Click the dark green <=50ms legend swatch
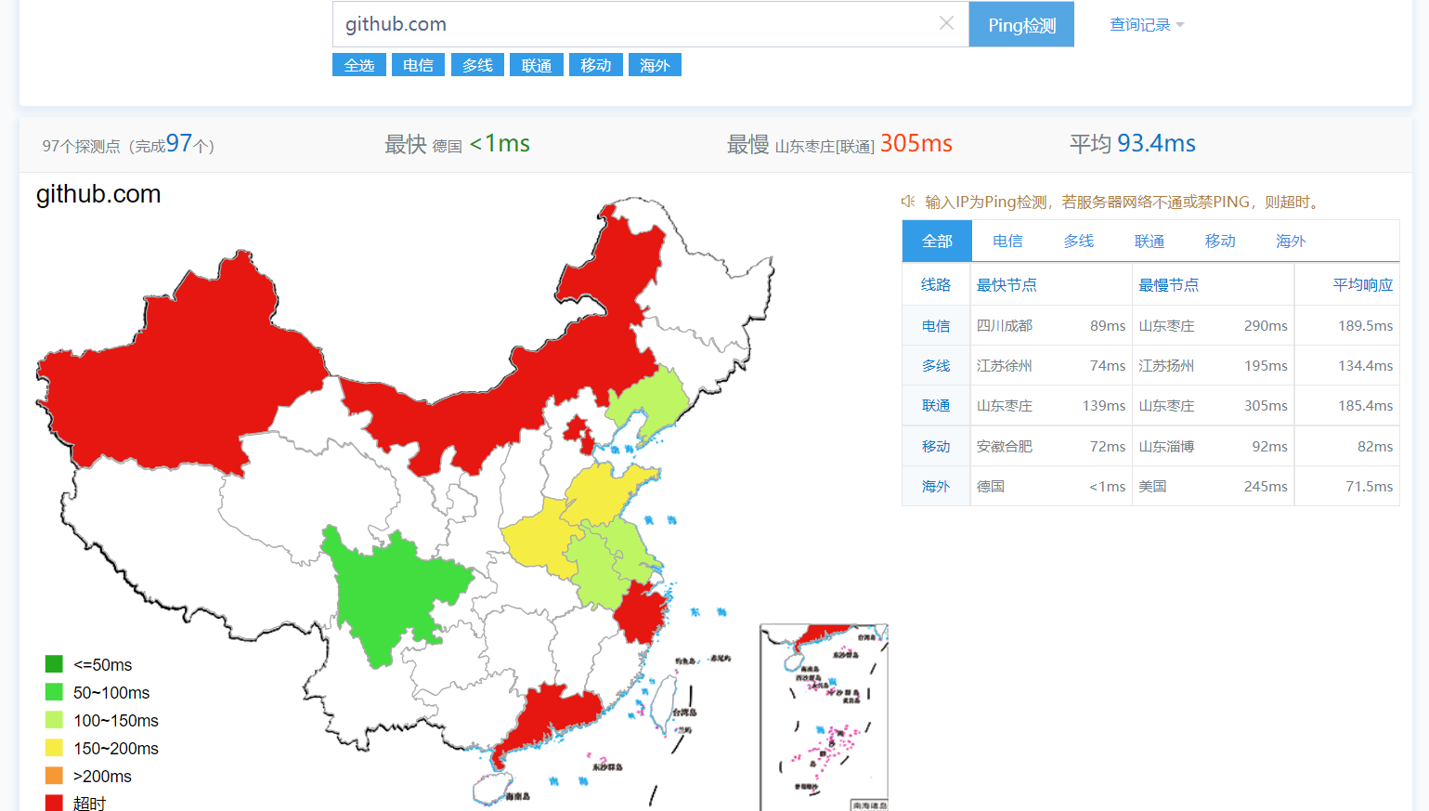Viewport: 1429px width, 811px height. point(54,664)
